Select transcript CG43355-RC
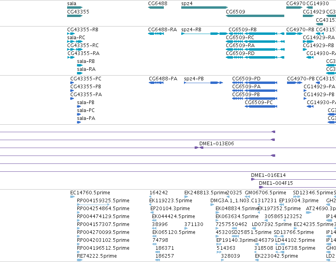Image resolution: width=336 pixels, height=262 pixels. (x=75, y=49)
